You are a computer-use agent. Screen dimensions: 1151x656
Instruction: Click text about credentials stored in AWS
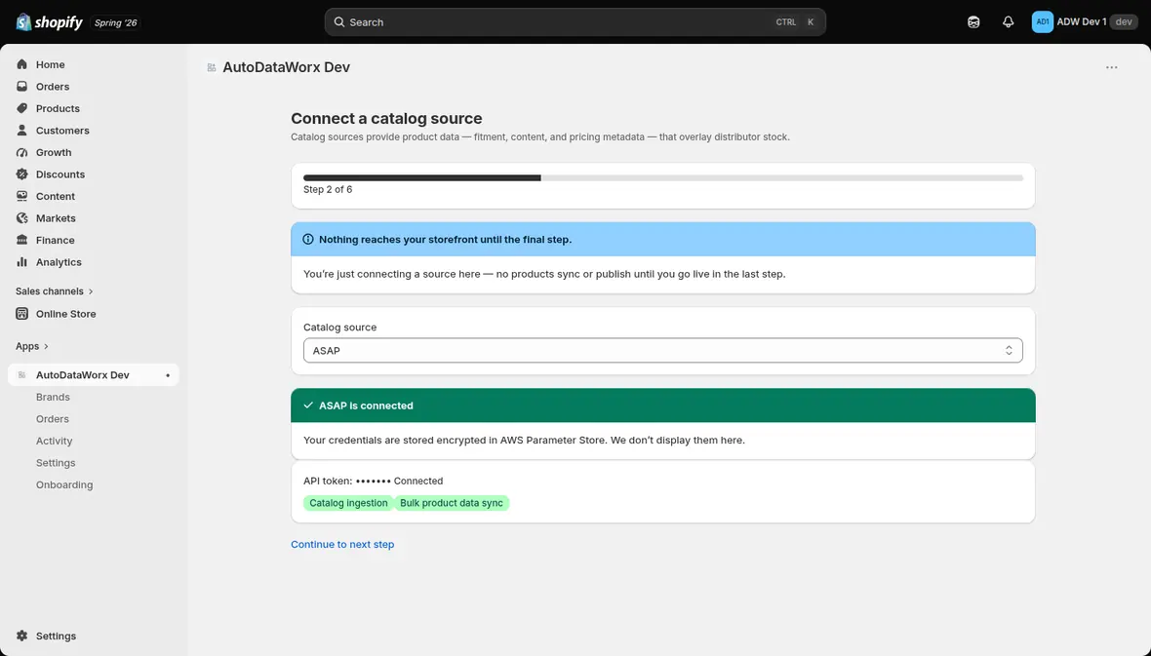coord(524,441)
